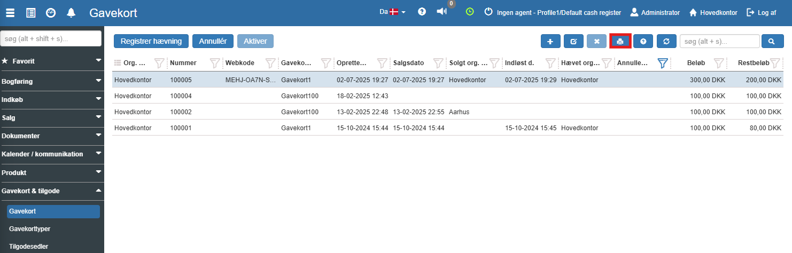Screen dimensions: 792x253
Task: Expand Kalender / kommunikation section
Action: click(x=52, y=154)
